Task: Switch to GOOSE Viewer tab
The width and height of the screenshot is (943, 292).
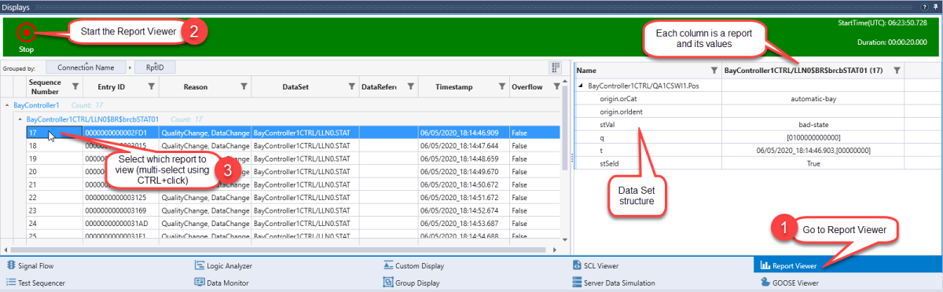Action: point(789,283)
